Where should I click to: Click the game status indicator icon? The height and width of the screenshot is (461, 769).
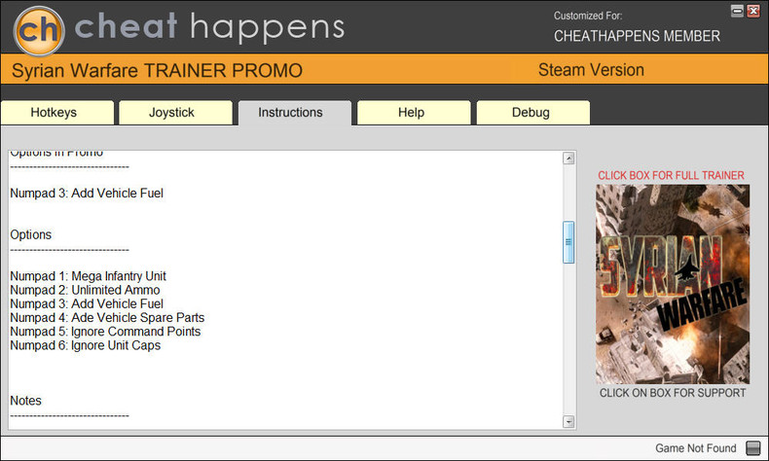tap(752, 447)
